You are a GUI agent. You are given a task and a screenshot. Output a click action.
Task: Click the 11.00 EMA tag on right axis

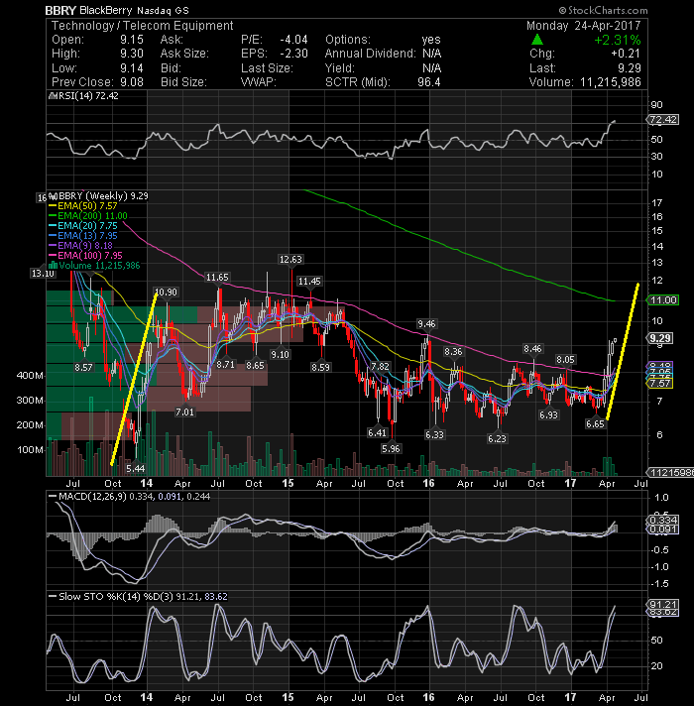(662, 300)
